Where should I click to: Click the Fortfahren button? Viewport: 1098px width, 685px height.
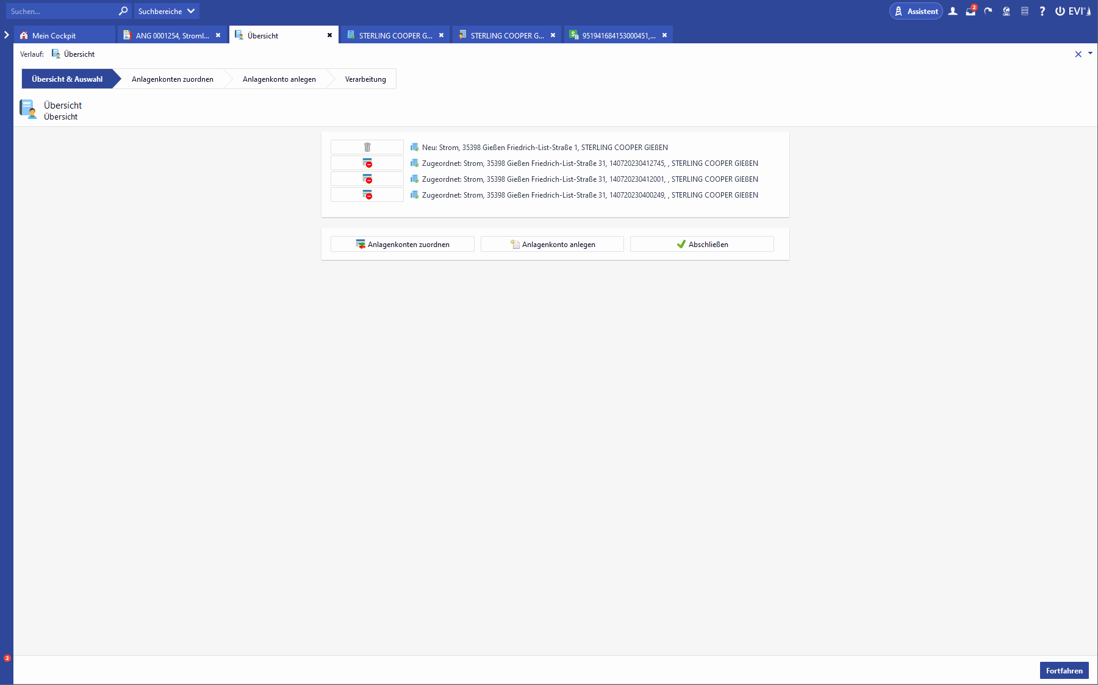(1064, 670)
